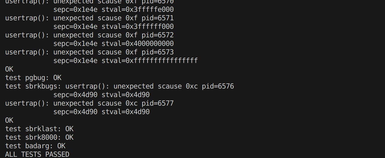Click the "ALL TESTS PASSED" message
The height and width of the screenshot is (158, 385).
coord(37,154)
